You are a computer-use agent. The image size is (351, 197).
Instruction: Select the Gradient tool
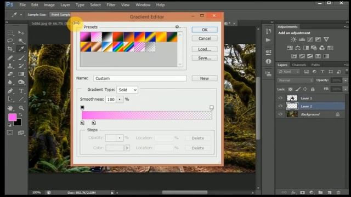point(21,74)
